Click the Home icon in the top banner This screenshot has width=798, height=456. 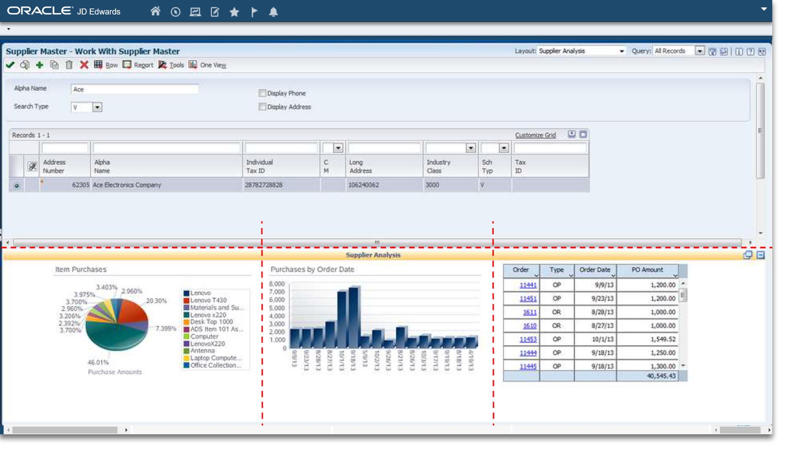click(x=156, y=12)
